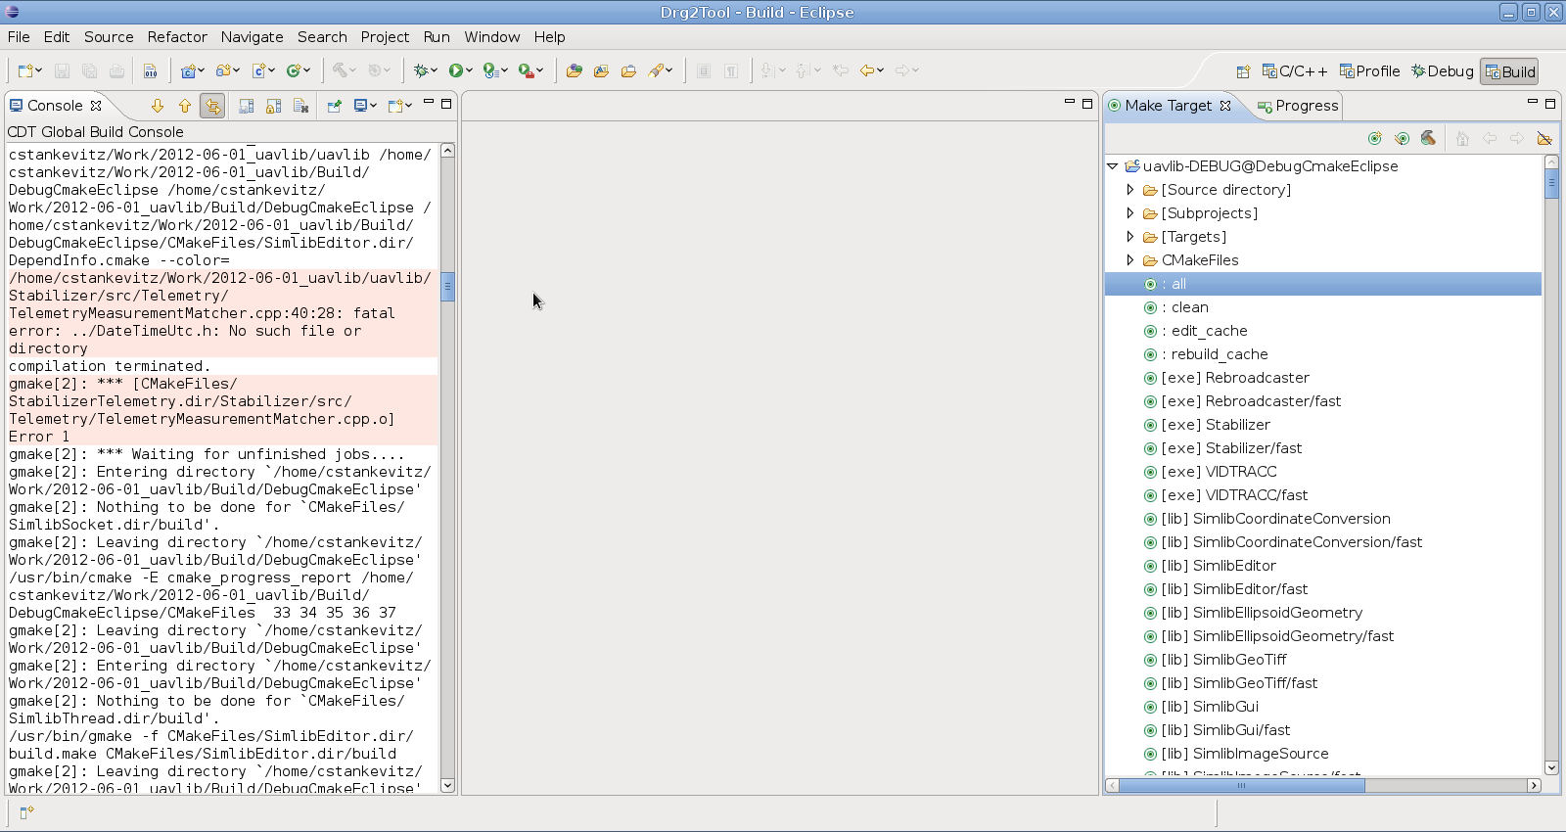Click Console scroll down arrow icon
This screenshot has height=832, width=1566.
pos(157,106)
